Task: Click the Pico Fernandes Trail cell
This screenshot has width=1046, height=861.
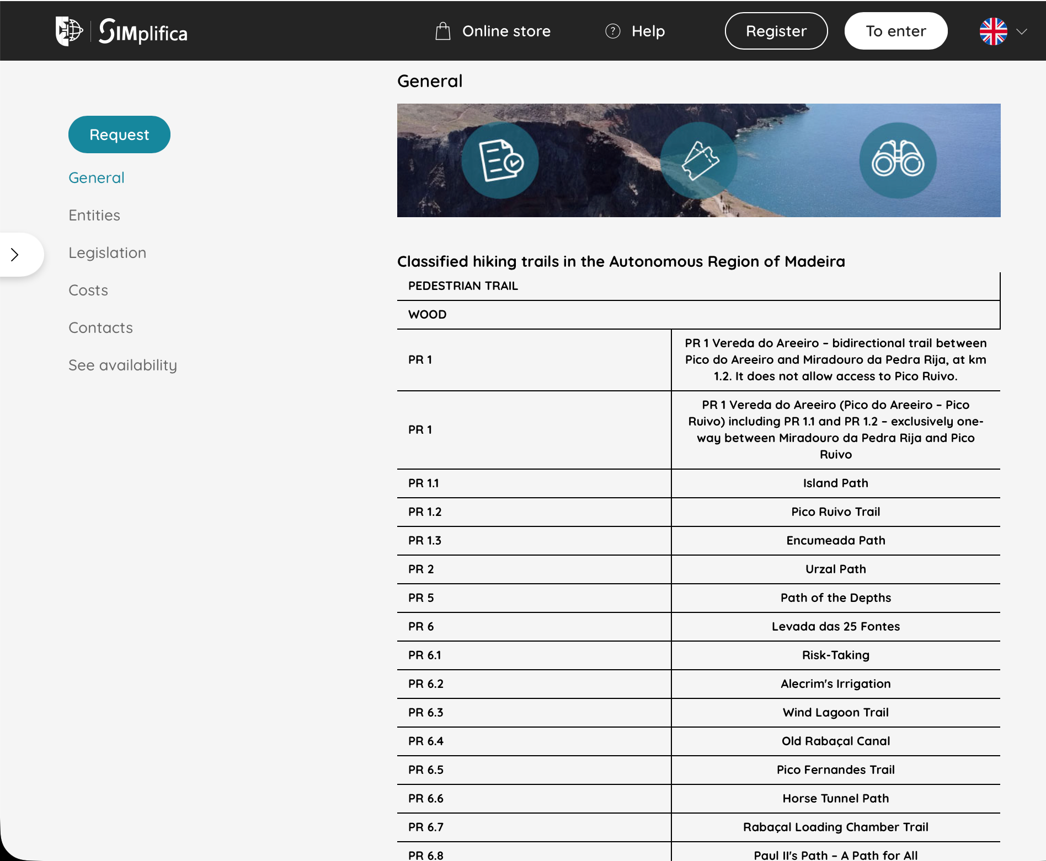Action: tap(836, 770)
